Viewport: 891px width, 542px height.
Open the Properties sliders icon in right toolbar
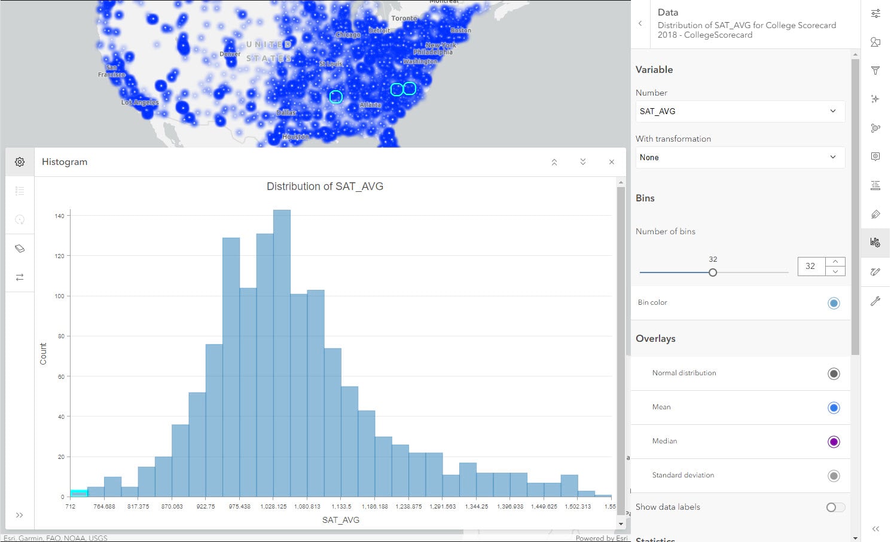click(x=875, y=13)
